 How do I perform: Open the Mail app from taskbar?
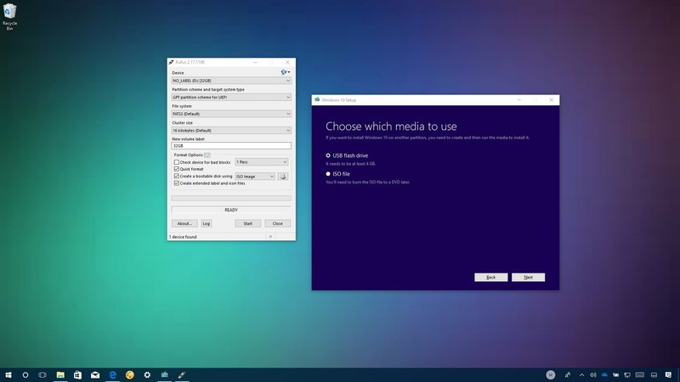click(95, 374)
